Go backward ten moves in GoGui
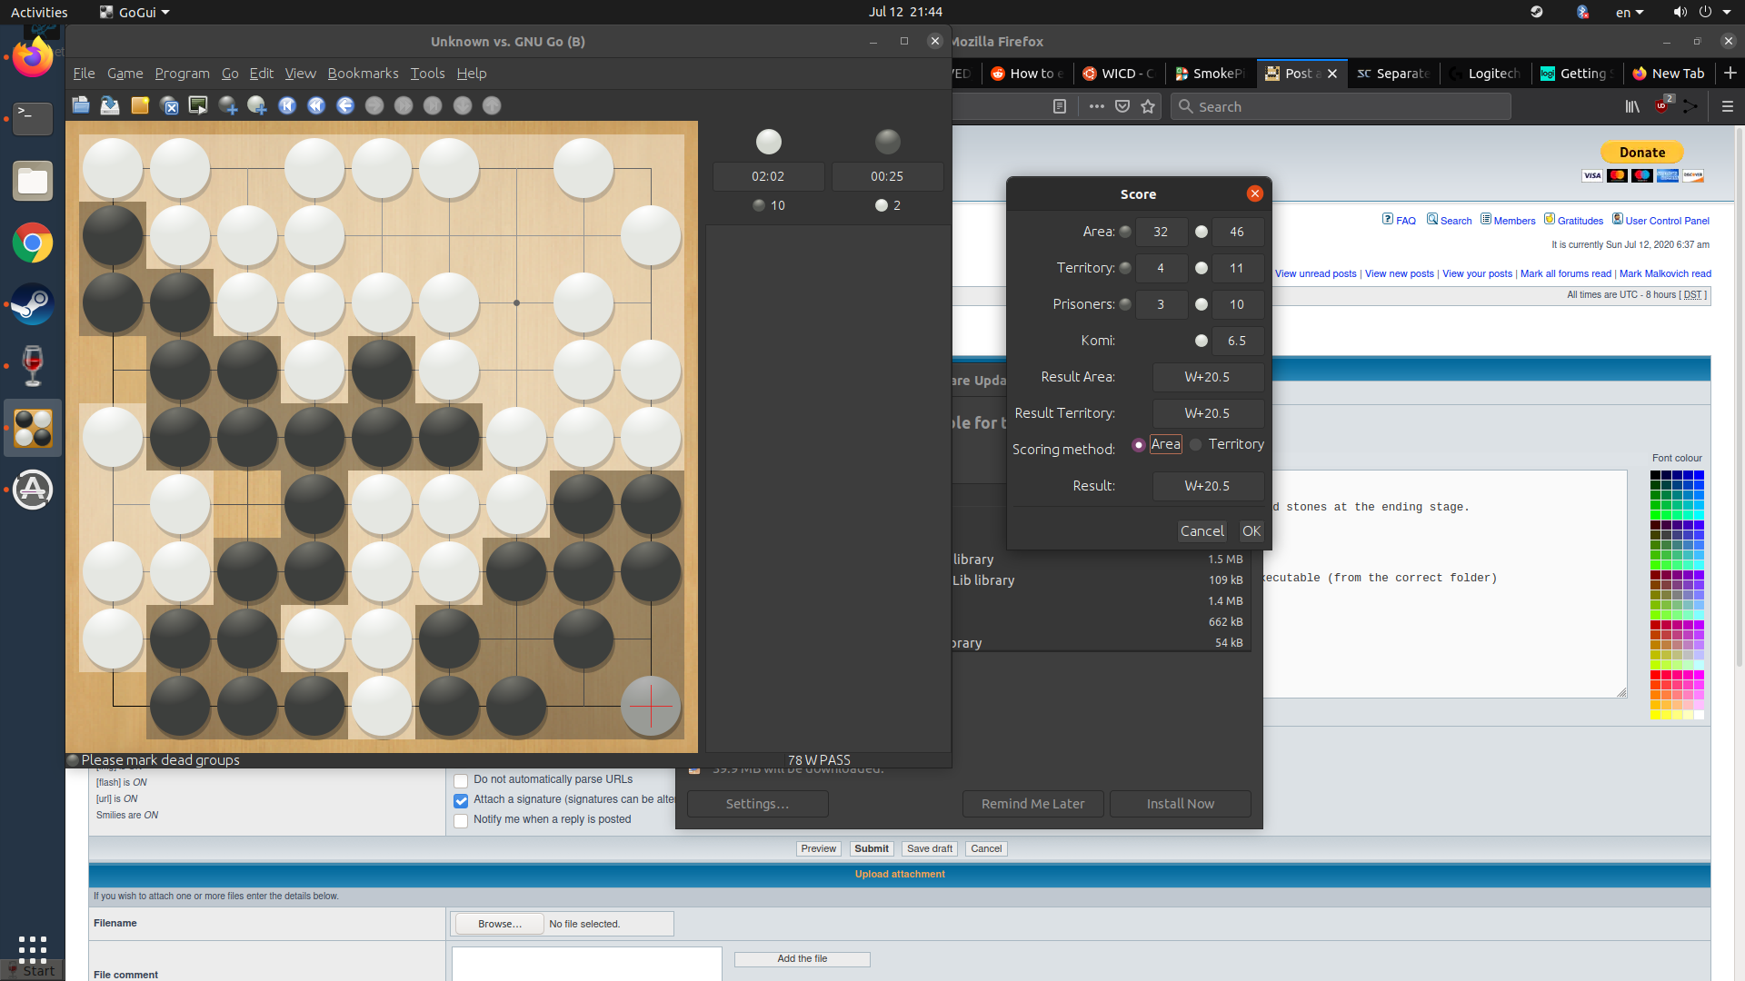1745x981 pixels. click(316, 105)
